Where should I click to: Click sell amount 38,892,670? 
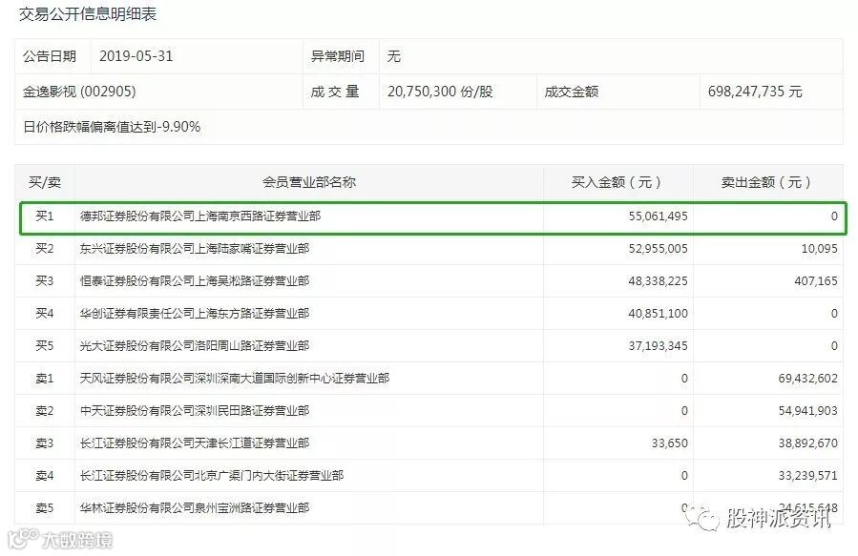click(808, 443)
